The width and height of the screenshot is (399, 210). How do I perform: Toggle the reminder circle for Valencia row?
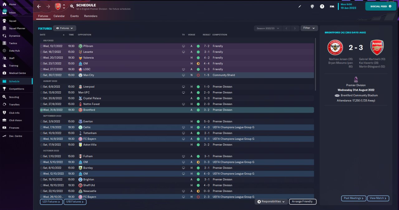tap(41, 58)
